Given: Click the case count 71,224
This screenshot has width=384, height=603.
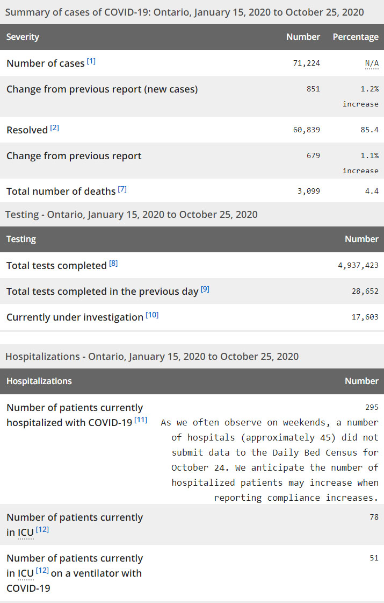Looking at the screenshot, I should tap(306, 63).
